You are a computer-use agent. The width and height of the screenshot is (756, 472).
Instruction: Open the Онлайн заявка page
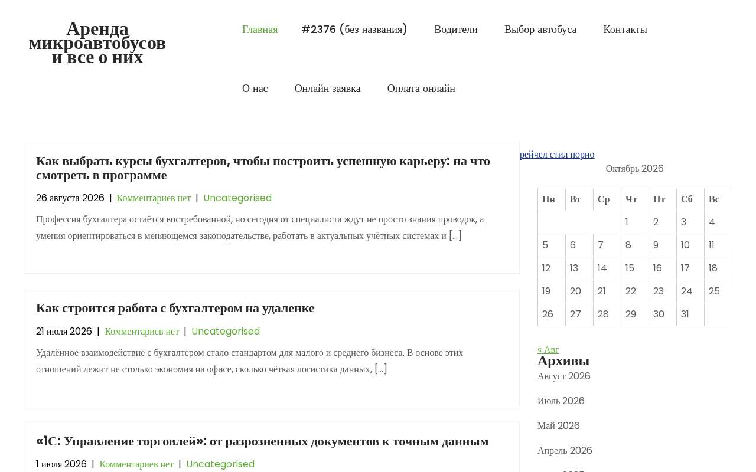click(328, 88)
